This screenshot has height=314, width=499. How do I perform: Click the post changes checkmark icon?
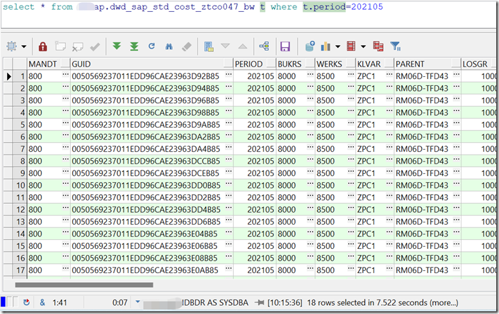click(95, 46)
